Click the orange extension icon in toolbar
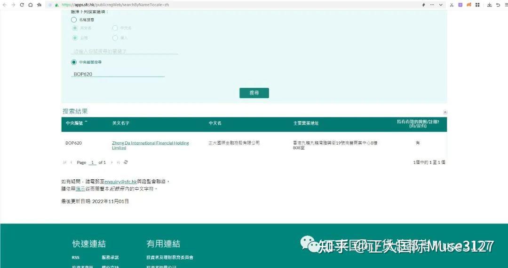508x268 pixels. click(x=469, y=5)
